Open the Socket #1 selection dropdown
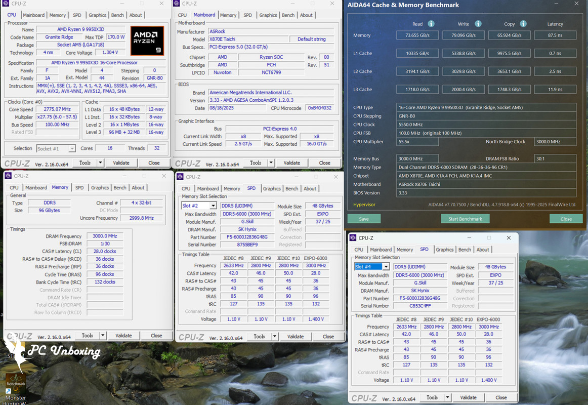Viewport: 588px width, 405px height. coord(72,148)
